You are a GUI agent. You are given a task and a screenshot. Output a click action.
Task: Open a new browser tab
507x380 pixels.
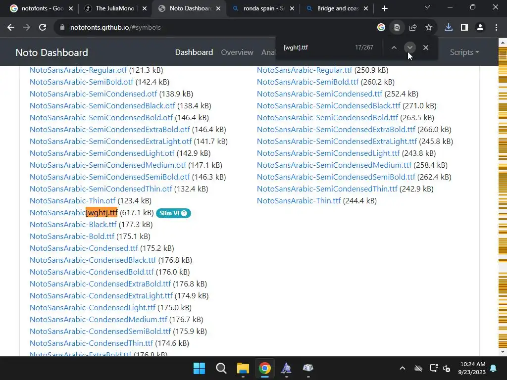pos(384,9)
